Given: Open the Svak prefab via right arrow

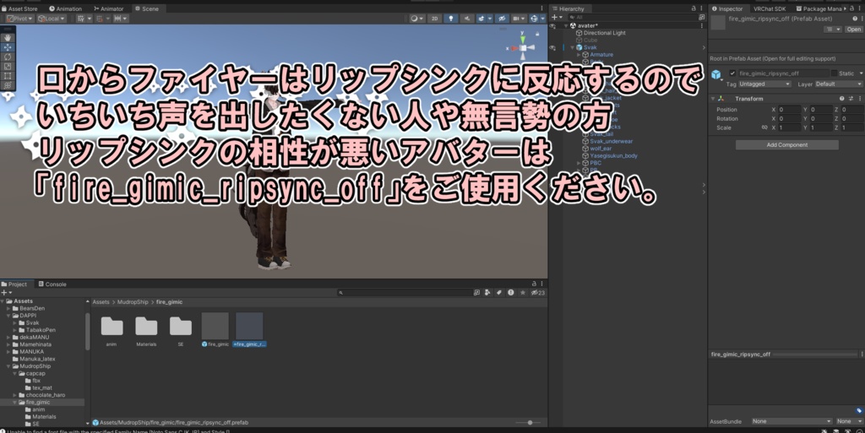Looking at the screenshot, I should click(x=704, y=47).
